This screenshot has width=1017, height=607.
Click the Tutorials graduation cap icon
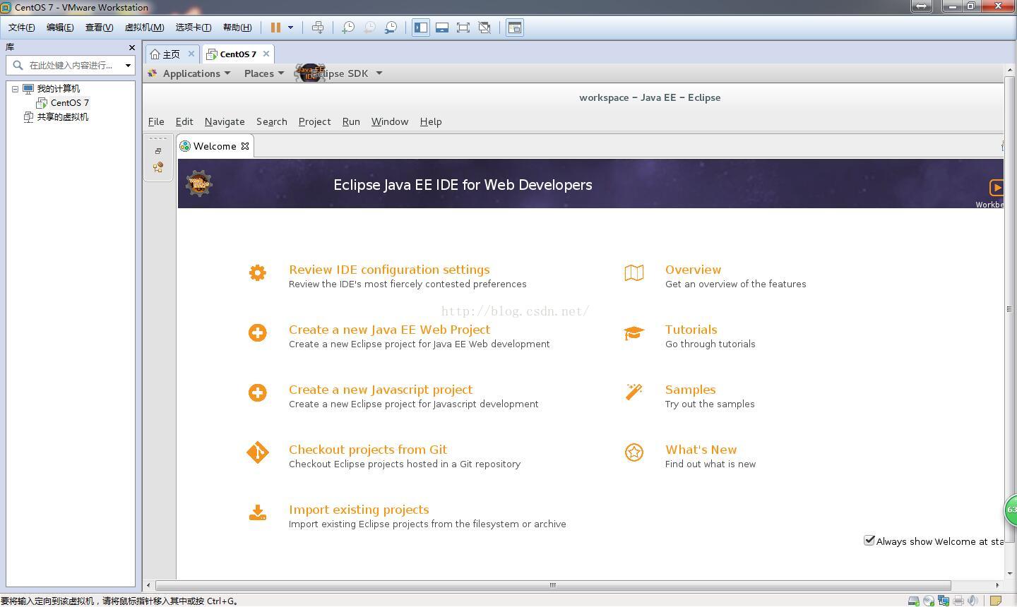coord(634,332)
